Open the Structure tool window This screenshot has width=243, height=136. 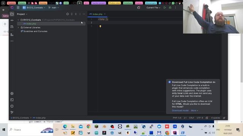tap(12, 35)
